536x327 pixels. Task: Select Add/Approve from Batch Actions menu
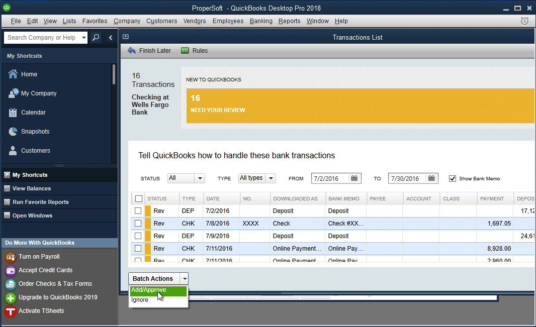tap(158, 290)
